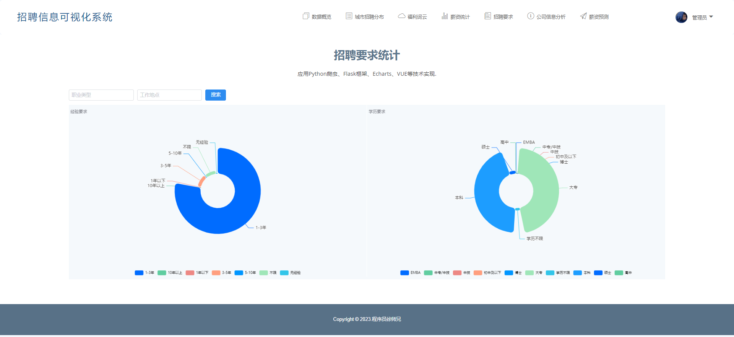734x337 pixels.
Task: Click the EMBA callout label above the education donut
Action: tap(529, 142)
